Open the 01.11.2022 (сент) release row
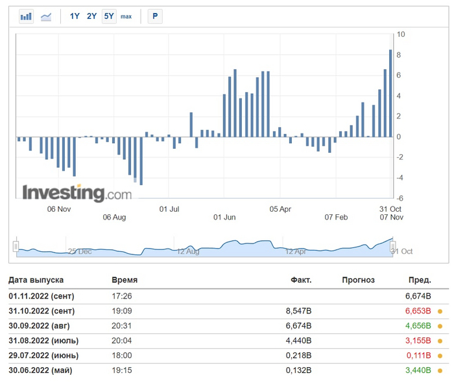The width and height of the screenshot is (454, 382). (42, 296)
